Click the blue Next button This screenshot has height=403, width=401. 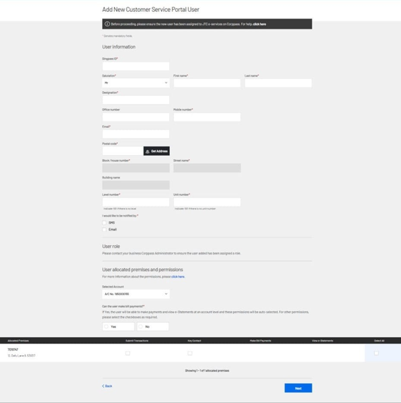tap(298, 388)
